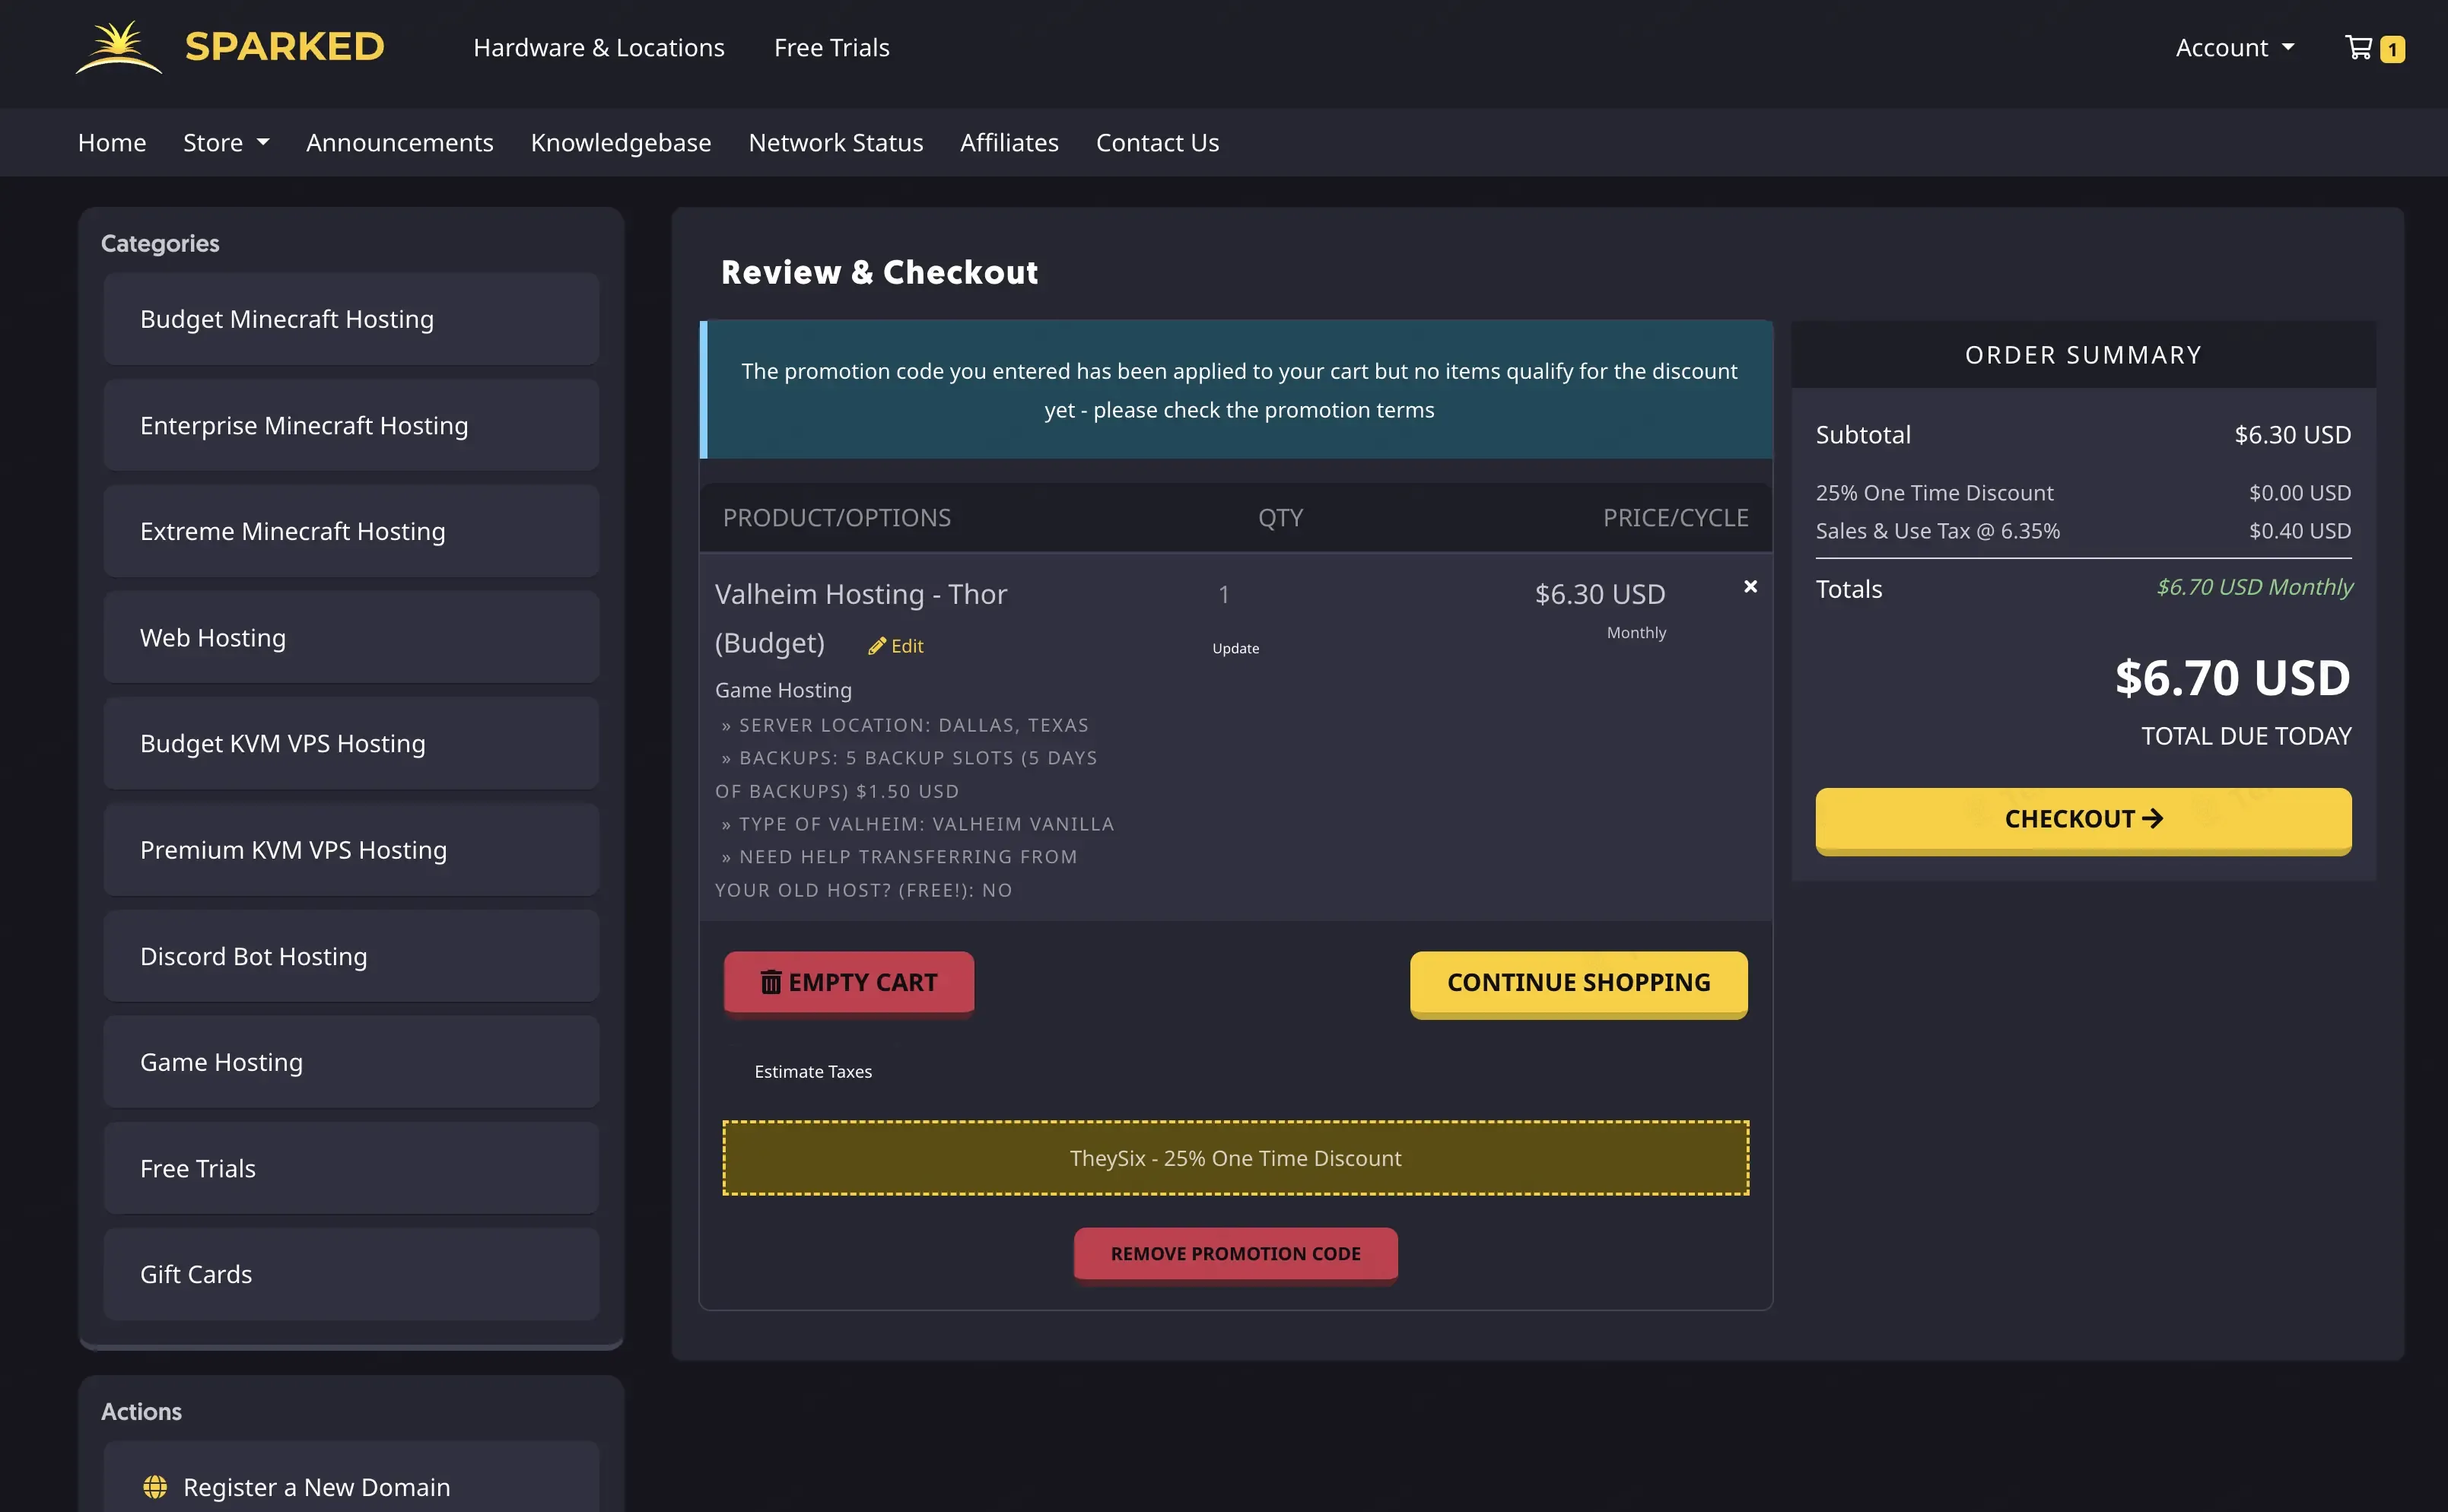Click the globe icon beside Register a New Domain
The height and width of the screenshot is (1512, 2448).
[155, 1487]
